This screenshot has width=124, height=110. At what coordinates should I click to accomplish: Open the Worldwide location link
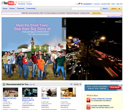pyautogui.click(x=22, y=4)
